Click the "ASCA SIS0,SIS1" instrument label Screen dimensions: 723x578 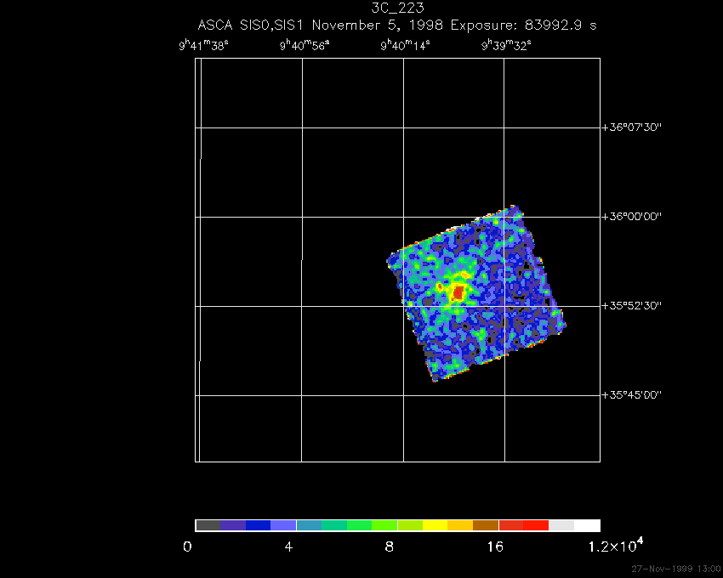[x=250, y=25]
